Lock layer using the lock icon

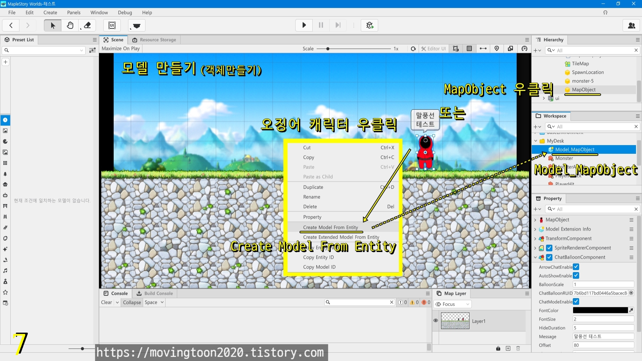coord(498,349)
